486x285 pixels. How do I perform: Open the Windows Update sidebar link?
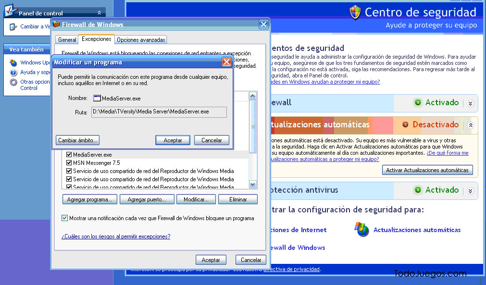[35, 62]
